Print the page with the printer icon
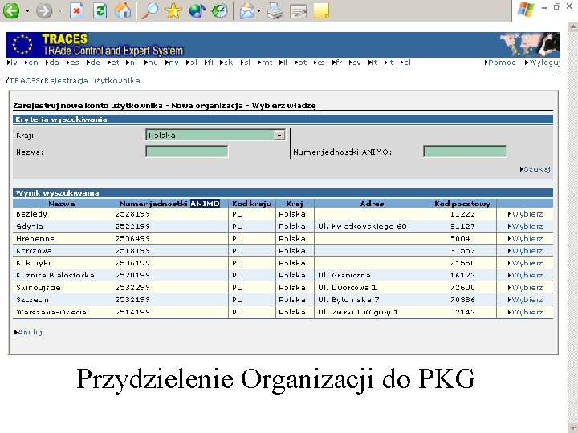The width and height of the screenshot is (578, 433). 275,10
